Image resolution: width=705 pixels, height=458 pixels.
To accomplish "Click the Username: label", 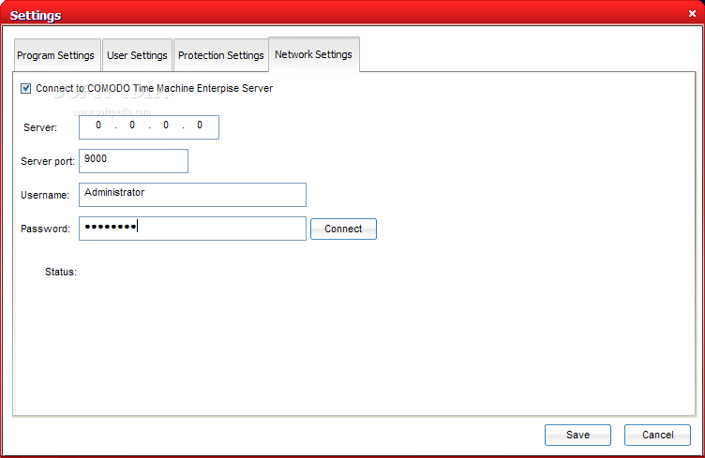I will 45,195.
